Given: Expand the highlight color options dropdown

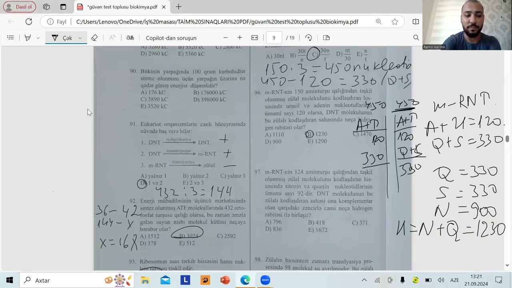Looking at the screenshot, I should point(38,38).
